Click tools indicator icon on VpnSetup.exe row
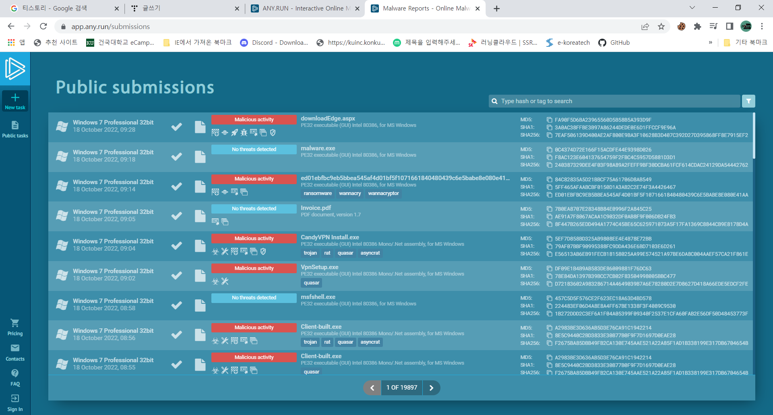 pos(225,281)
